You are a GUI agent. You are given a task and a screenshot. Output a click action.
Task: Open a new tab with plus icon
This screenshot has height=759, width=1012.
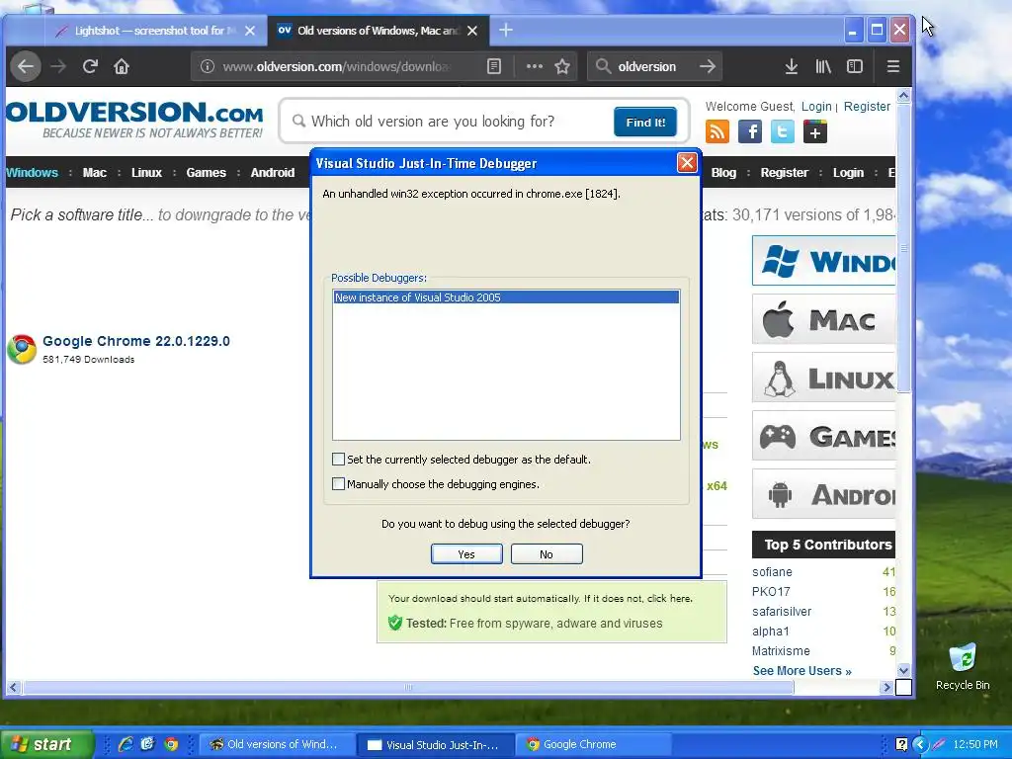pos(506,31)
